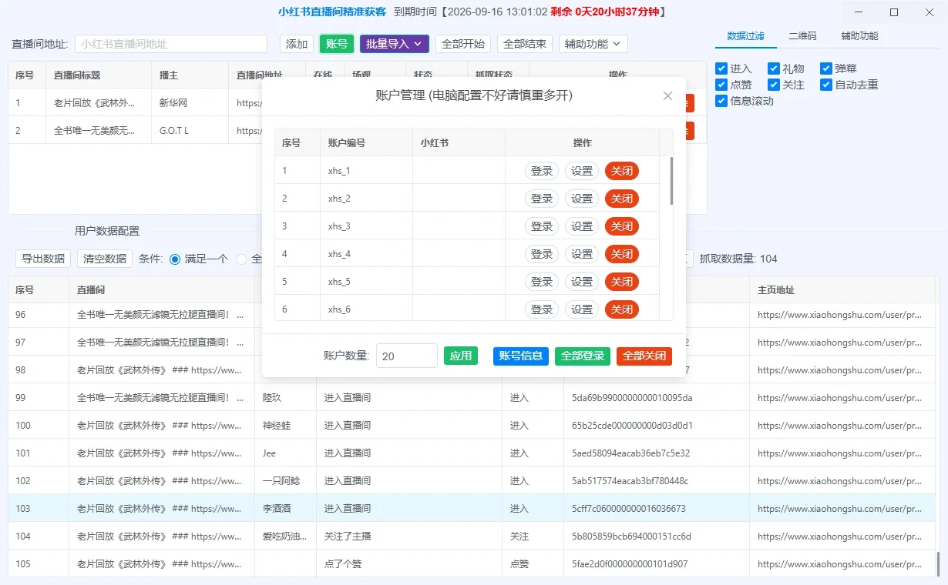This screenshot has width=948, height=585.
Task: Click 点了个赞 in row 105
Action: tap(343, 563)
